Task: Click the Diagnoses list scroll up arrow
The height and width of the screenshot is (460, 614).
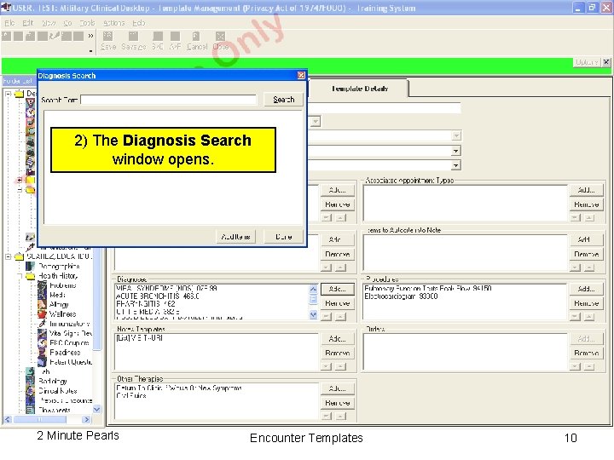Action: coord(313,289)
